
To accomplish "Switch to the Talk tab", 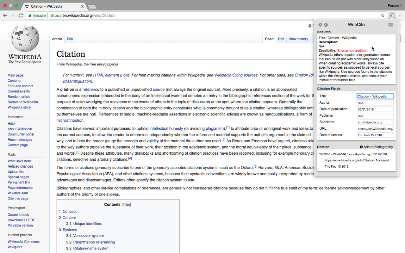I will (70, 39).
